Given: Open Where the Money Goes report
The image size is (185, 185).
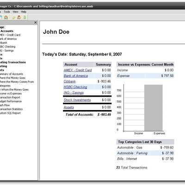Looking at the screenshot, I should pos(12,78).
